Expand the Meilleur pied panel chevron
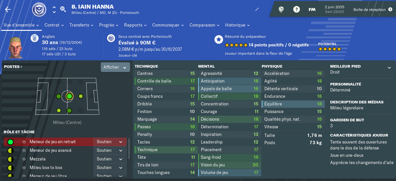Screen dimensions: 396x181 (x=389, y=68)
